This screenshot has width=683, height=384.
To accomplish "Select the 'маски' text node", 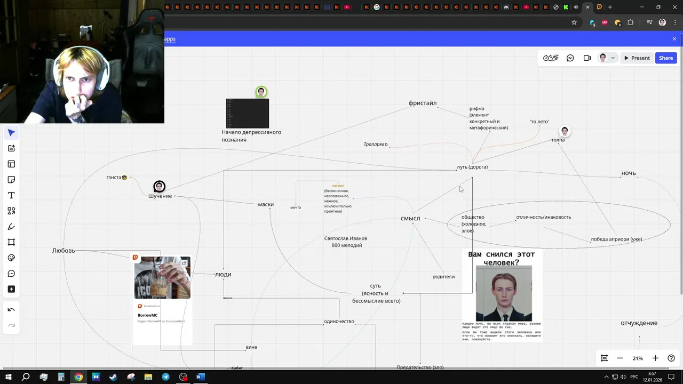I will pyautogui.click(x=266, y=204).
